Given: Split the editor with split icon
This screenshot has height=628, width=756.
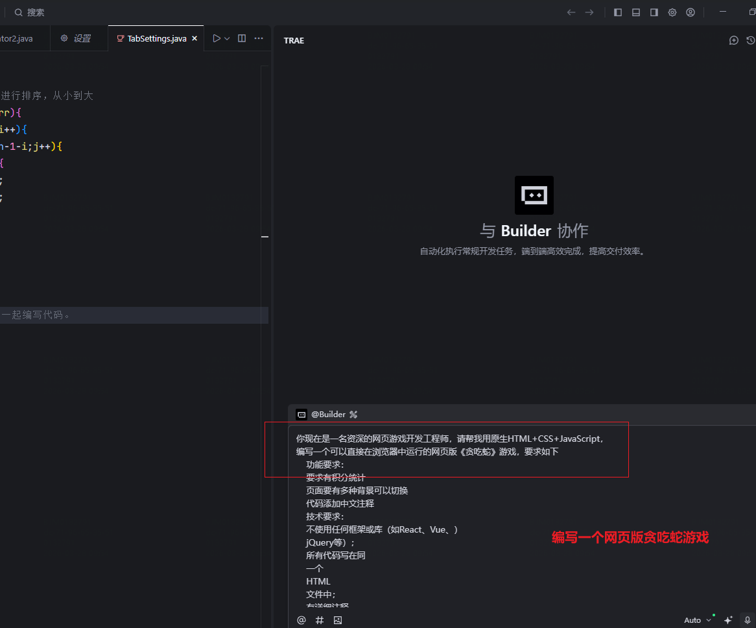Looking at the screenshot, I should point(242,38).
